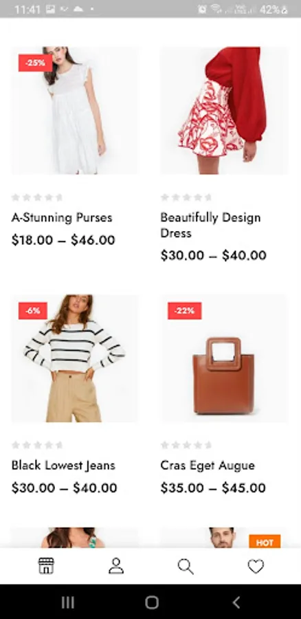Open the A-Stunning Purses product title
301x619 pixels.
point(62,217)
